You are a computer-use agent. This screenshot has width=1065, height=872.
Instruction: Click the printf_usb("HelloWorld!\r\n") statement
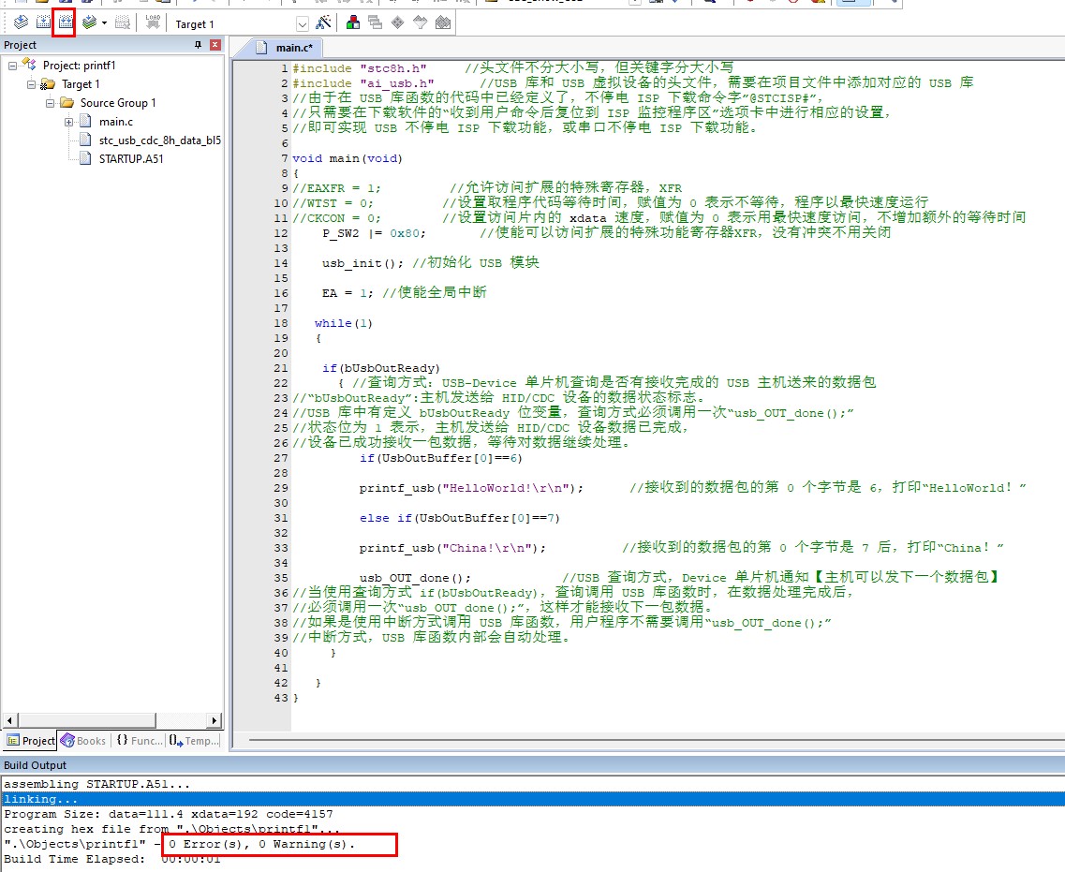[471, 488]
